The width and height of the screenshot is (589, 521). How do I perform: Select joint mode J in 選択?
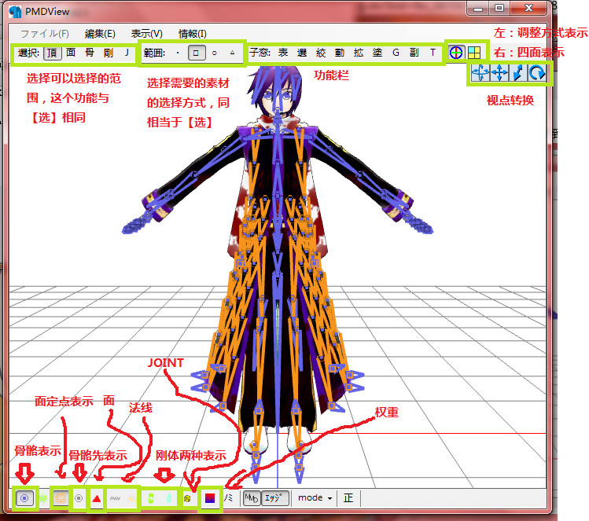point(127,53)
